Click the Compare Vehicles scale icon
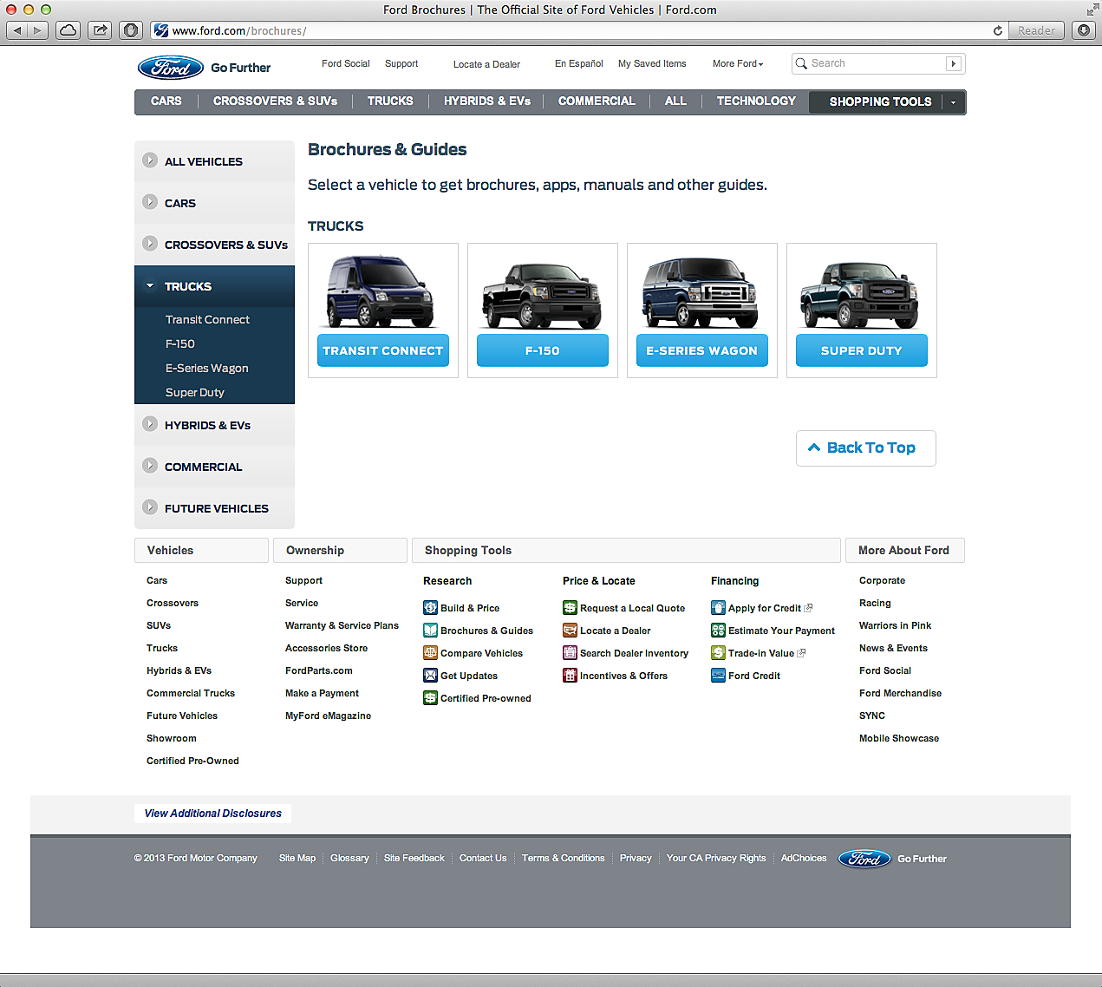 click(x=430, y=653)
